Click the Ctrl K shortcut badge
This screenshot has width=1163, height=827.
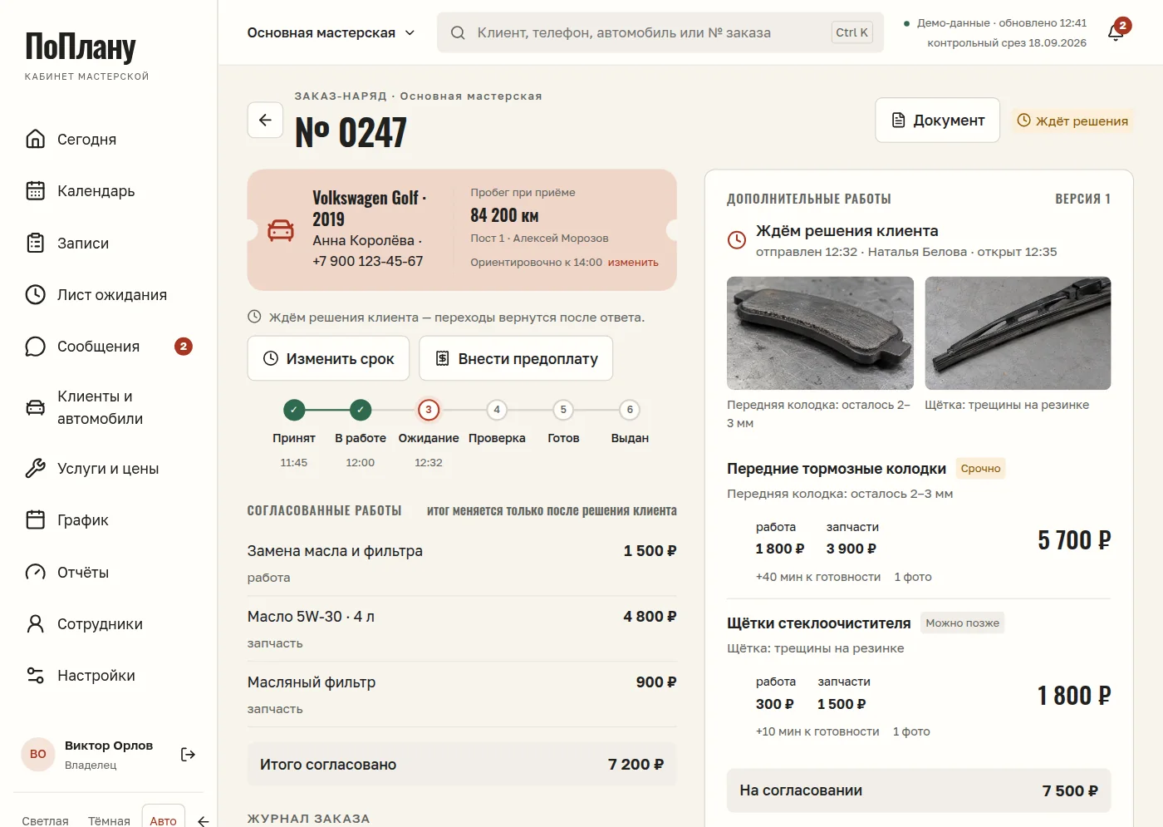[x=851, y=32]
